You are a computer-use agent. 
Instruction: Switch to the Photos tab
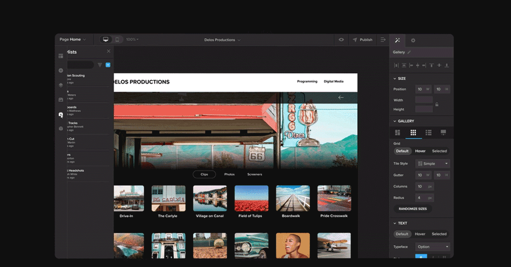[x=229, y=174]
